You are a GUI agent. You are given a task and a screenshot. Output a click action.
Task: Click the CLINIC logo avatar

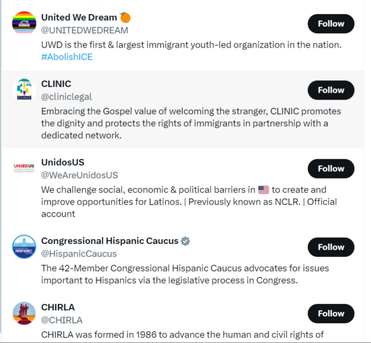(x=24, y=90)
